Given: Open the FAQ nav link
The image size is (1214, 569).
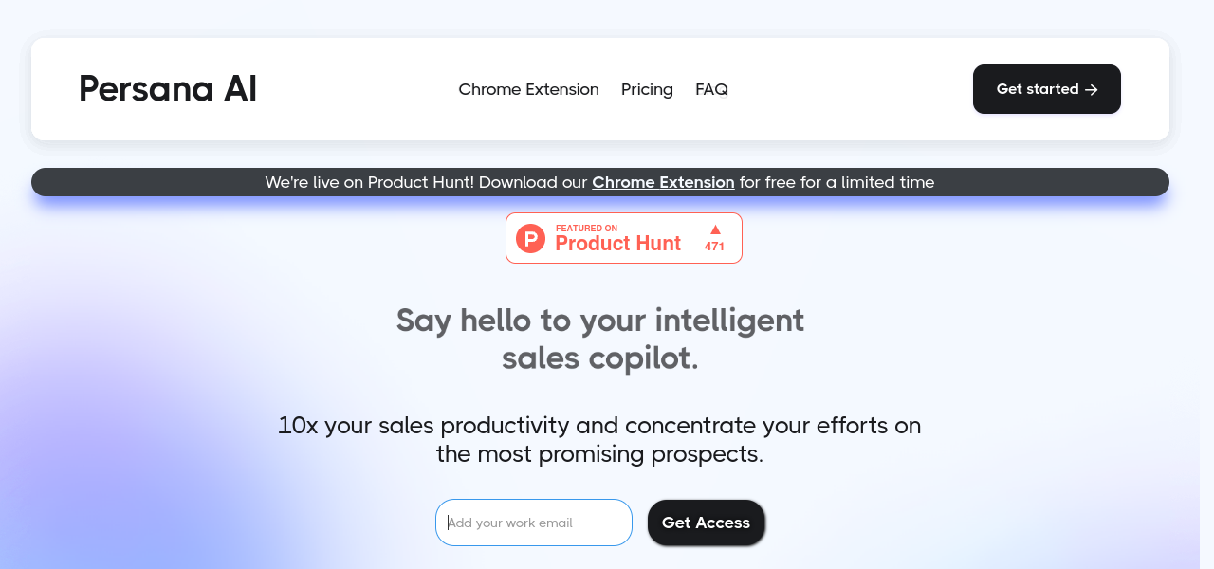Looking at the screenshot, I should (711, 89).
